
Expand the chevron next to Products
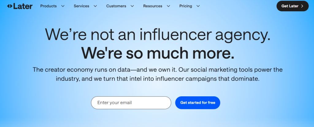63,6
